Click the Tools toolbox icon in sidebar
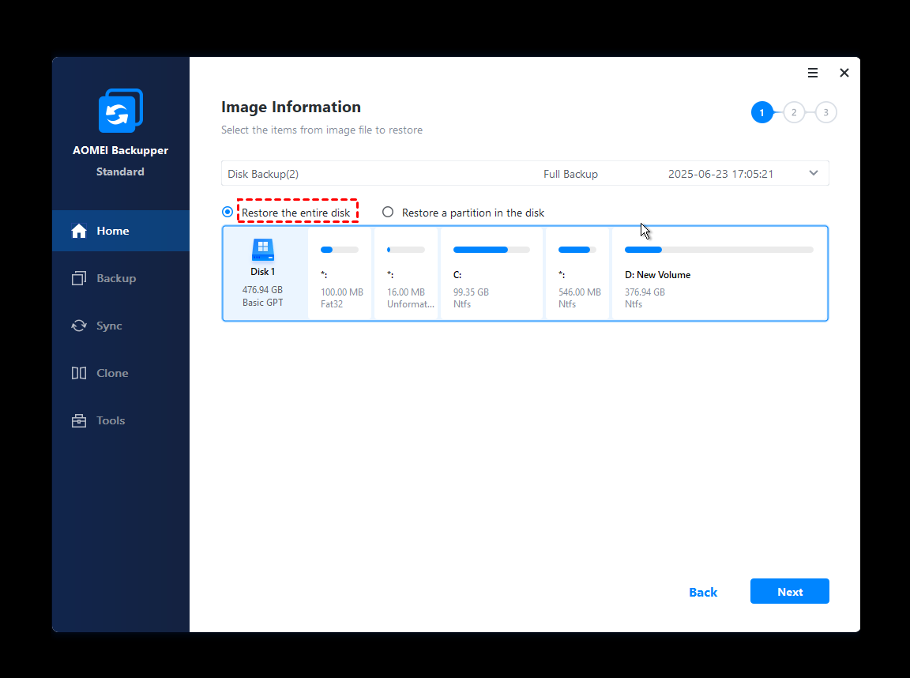Image resolution: width=910 pixels, height=678 pixels. pos(79,420)
